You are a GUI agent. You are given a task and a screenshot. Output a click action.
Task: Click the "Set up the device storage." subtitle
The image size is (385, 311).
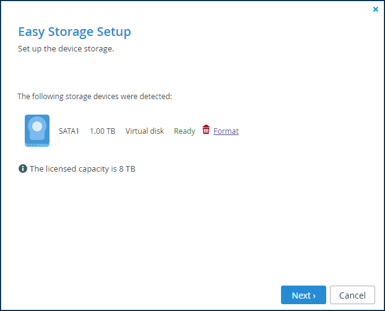click(66, 49)
